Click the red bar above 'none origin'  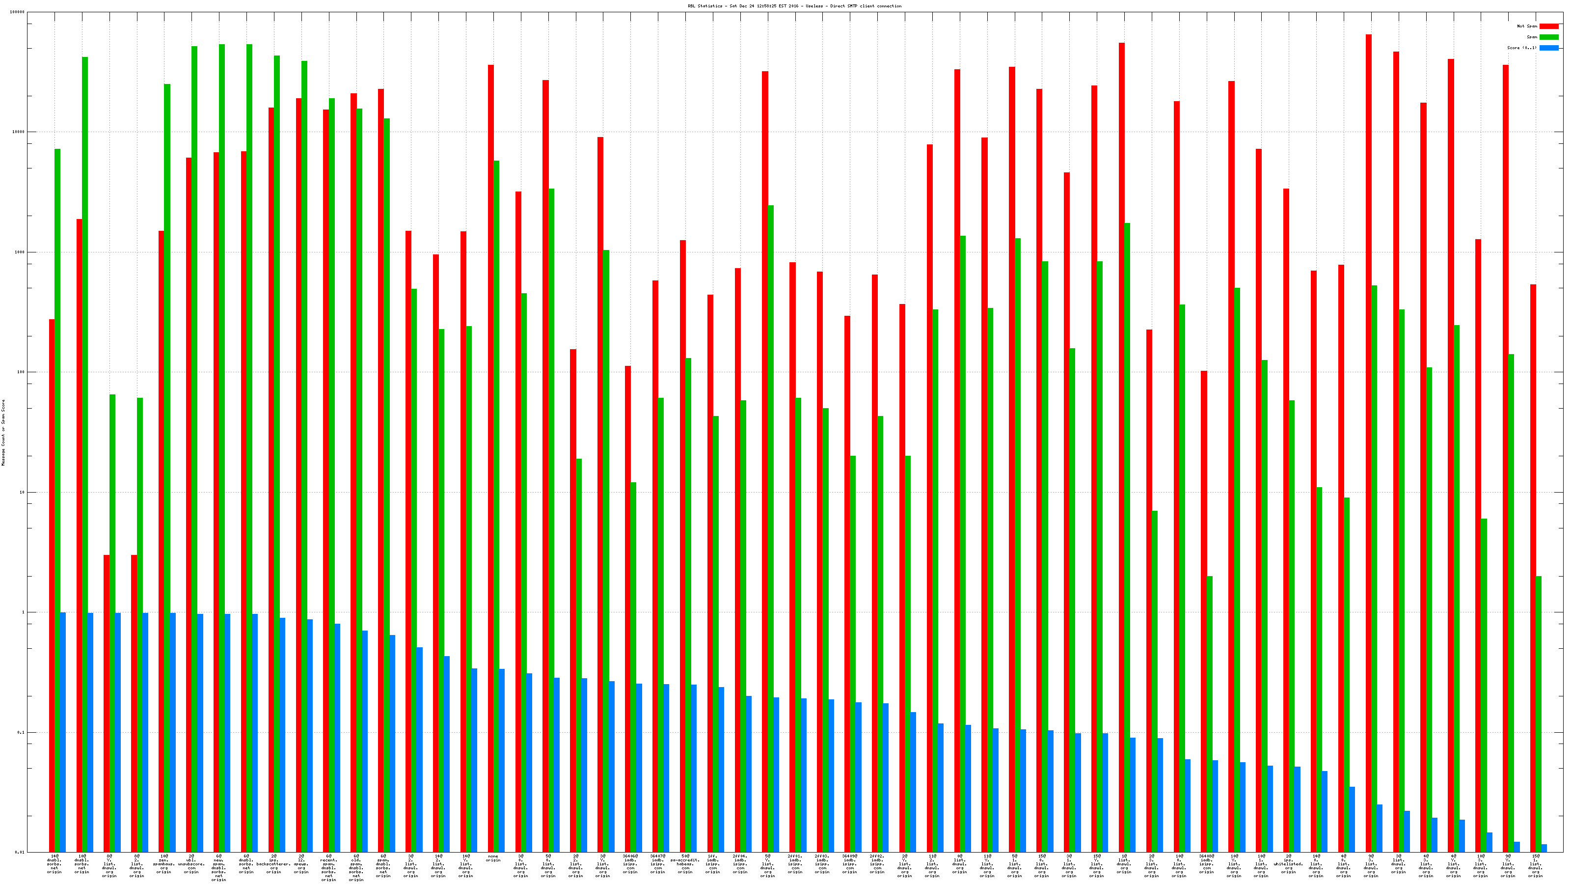[490, 458]
